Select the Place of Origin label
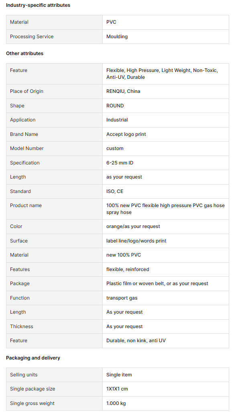This screenshot has height=413, width=234. [x=26, y=91]
